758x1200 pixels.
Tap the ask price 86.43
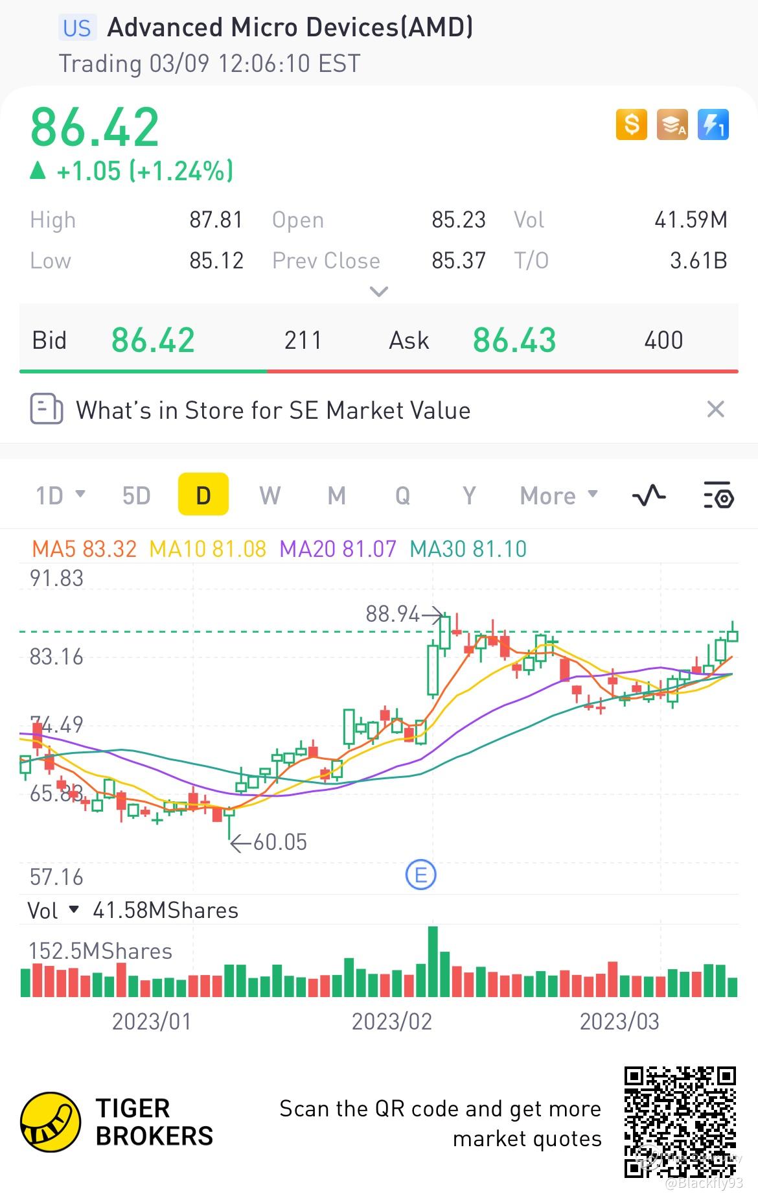click(514, 340)
